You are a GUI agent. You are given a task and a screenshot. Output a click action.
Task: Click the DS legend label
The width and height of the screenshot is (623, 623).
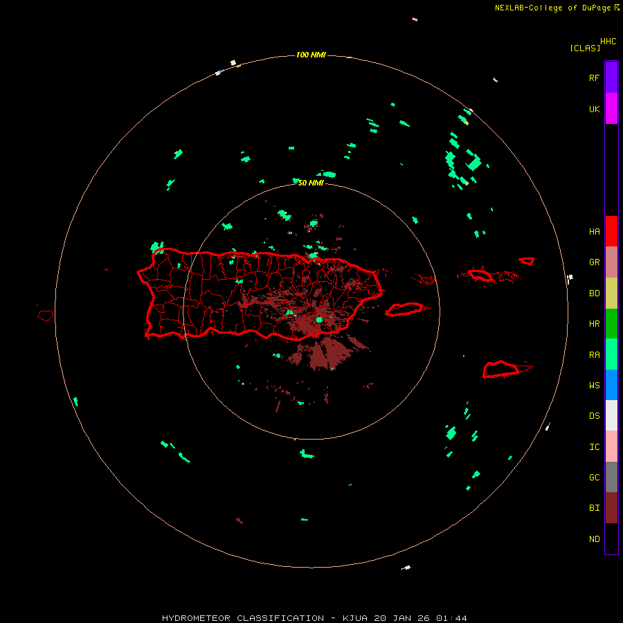tap(594, 416)
